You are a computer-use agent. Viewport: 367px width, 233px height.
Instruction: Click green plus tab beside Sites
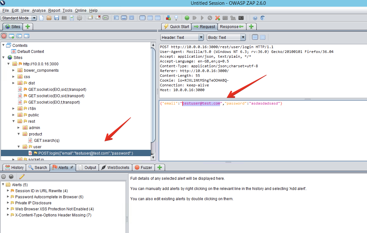click(28, 26)
